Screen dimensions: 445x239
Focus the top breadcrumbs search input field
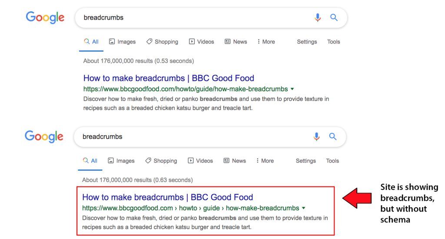pyautogui.click(x=191, y=18)
